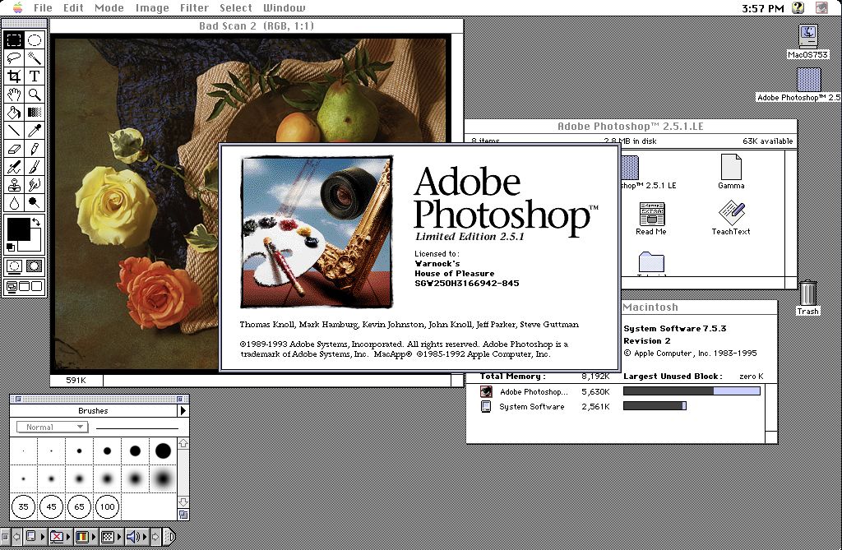Image resolution: width=842 pixels, height=550 pixels.
Task: Open the Normal blending mode dropdown
Action: point(52,427)
